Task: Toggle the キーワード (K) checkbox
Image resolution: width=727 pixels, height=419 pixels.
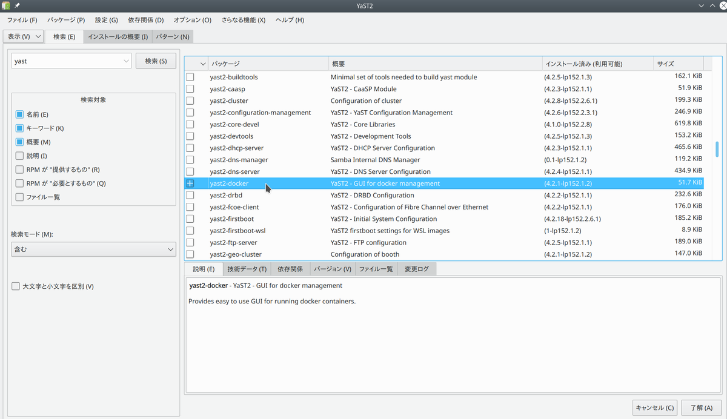Action: [19, 128]
